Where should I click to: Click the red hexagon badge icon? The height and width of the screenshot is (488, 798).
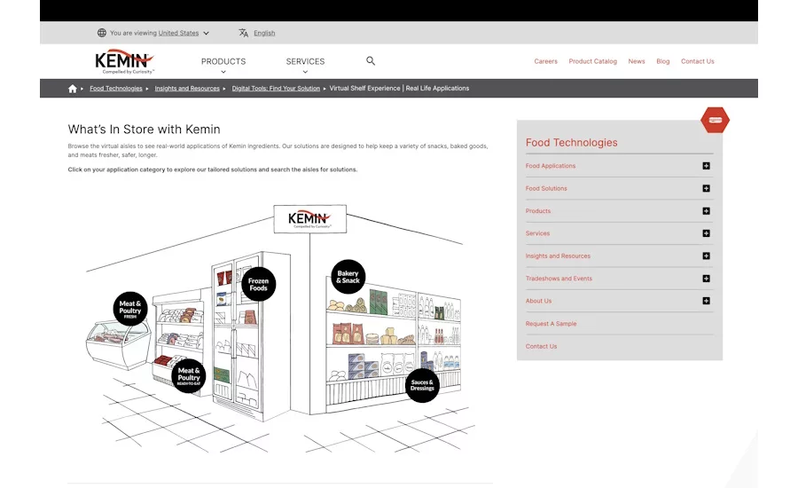pyautogui.click(x=715, y=120)
